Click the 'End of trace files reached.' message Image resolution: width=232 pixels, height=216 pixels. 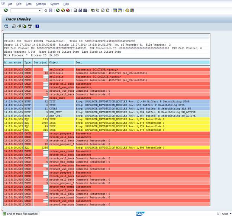click(x=23, y=214)
